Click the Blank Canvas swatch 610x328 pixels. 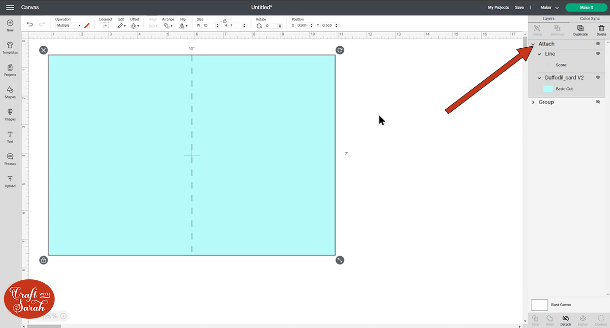coord(539,305)
